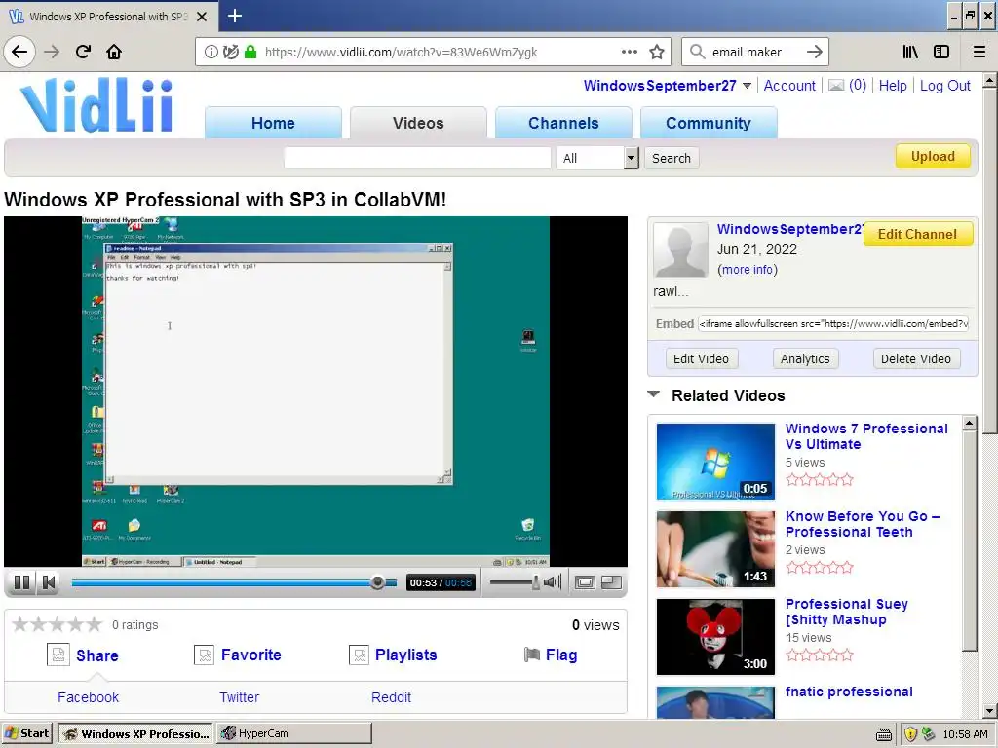The height and width of the screenshot is (748, 998).
Task: Click the Delete Video button
Action: pyautogui.click(x=916, y=358)
